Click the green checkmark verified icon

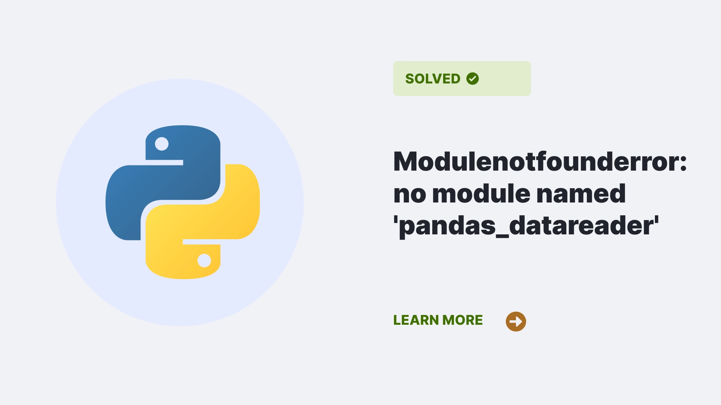[x=472, y=79]
